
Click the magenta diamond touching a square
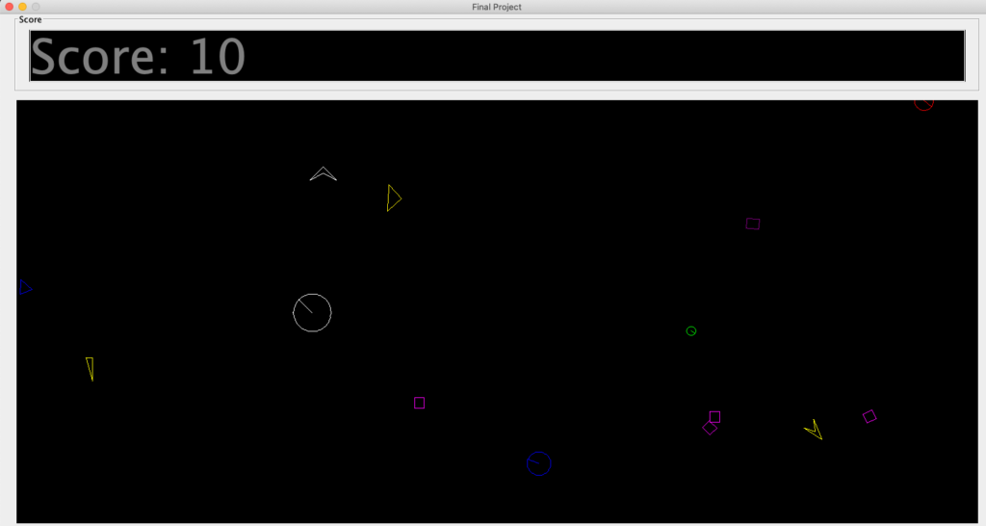[710, 428]
